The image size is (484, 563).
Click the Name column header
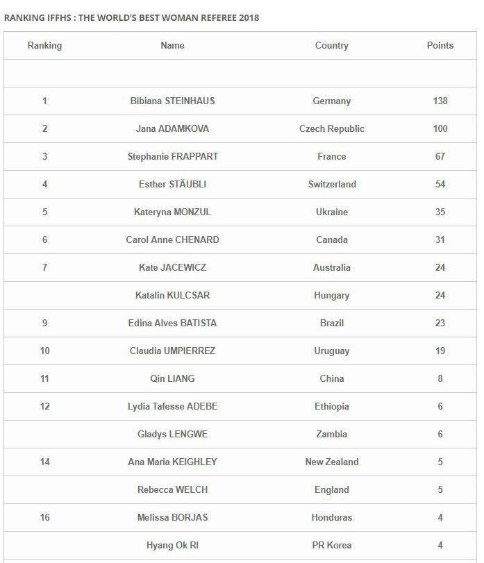coord(172,46)
